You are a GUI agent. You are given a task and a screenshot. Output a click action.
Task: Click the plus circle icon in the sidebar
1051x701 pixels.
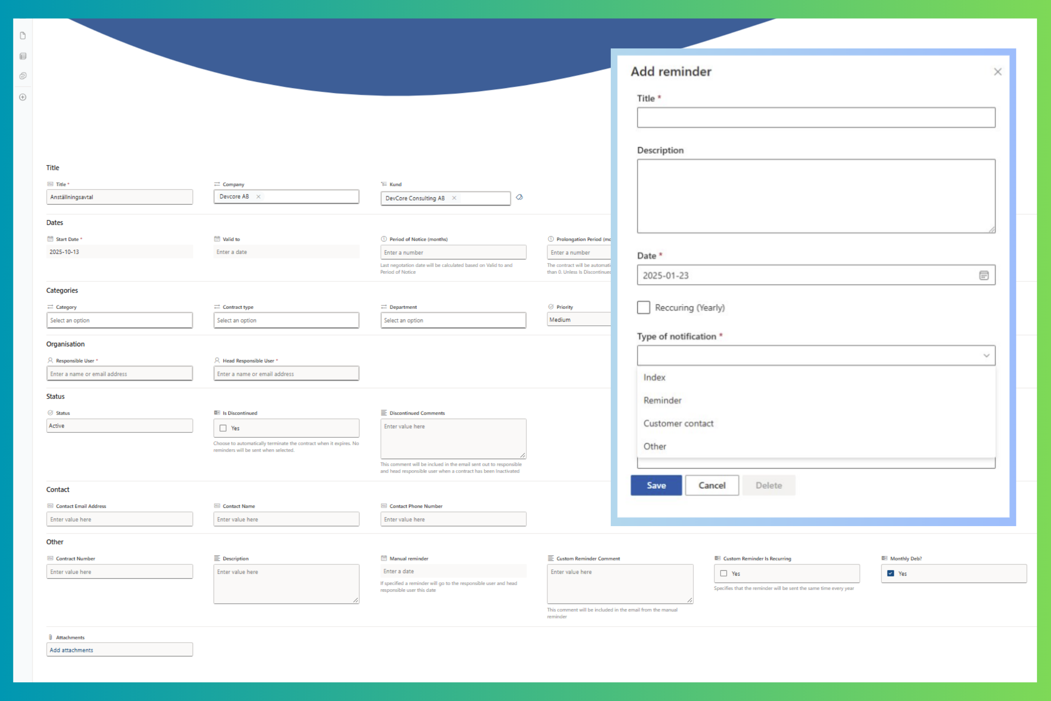coord(23,97)
